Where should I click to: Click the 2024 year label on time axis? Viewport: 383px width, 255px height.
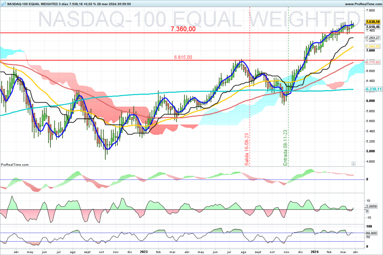pyautogui.click(x=315, y=252)
